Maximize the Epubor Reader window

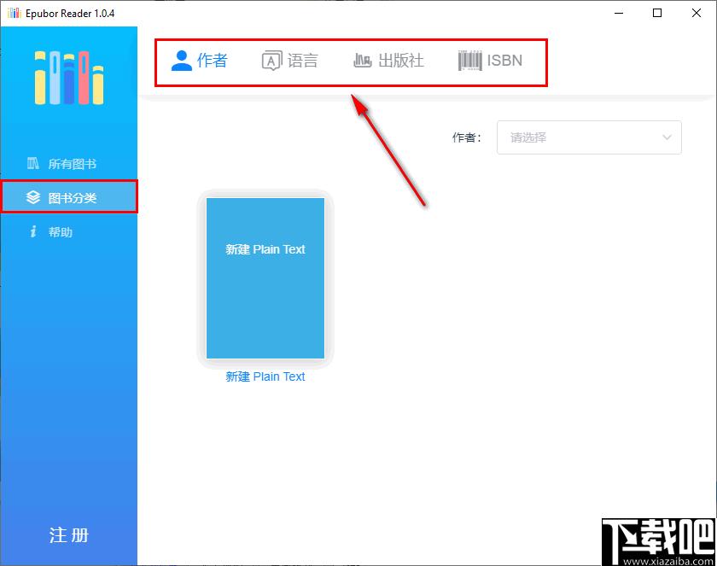656,13
